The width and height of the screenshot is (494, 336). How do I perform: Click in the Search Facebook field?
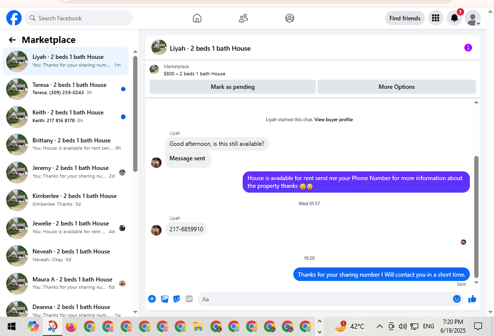[x=79, y=18]
